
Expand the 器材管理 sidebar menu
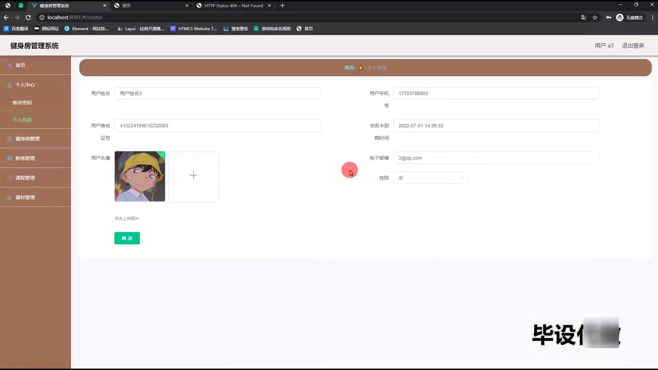pos(35,197)
